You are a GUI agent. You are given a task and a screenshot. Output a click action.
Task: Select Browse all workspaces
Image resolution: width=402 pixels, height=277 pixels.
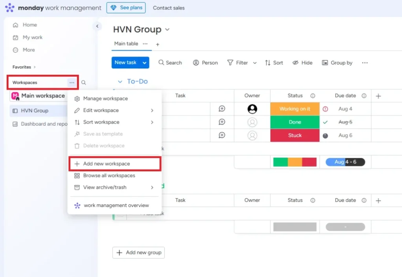(114, 175)
